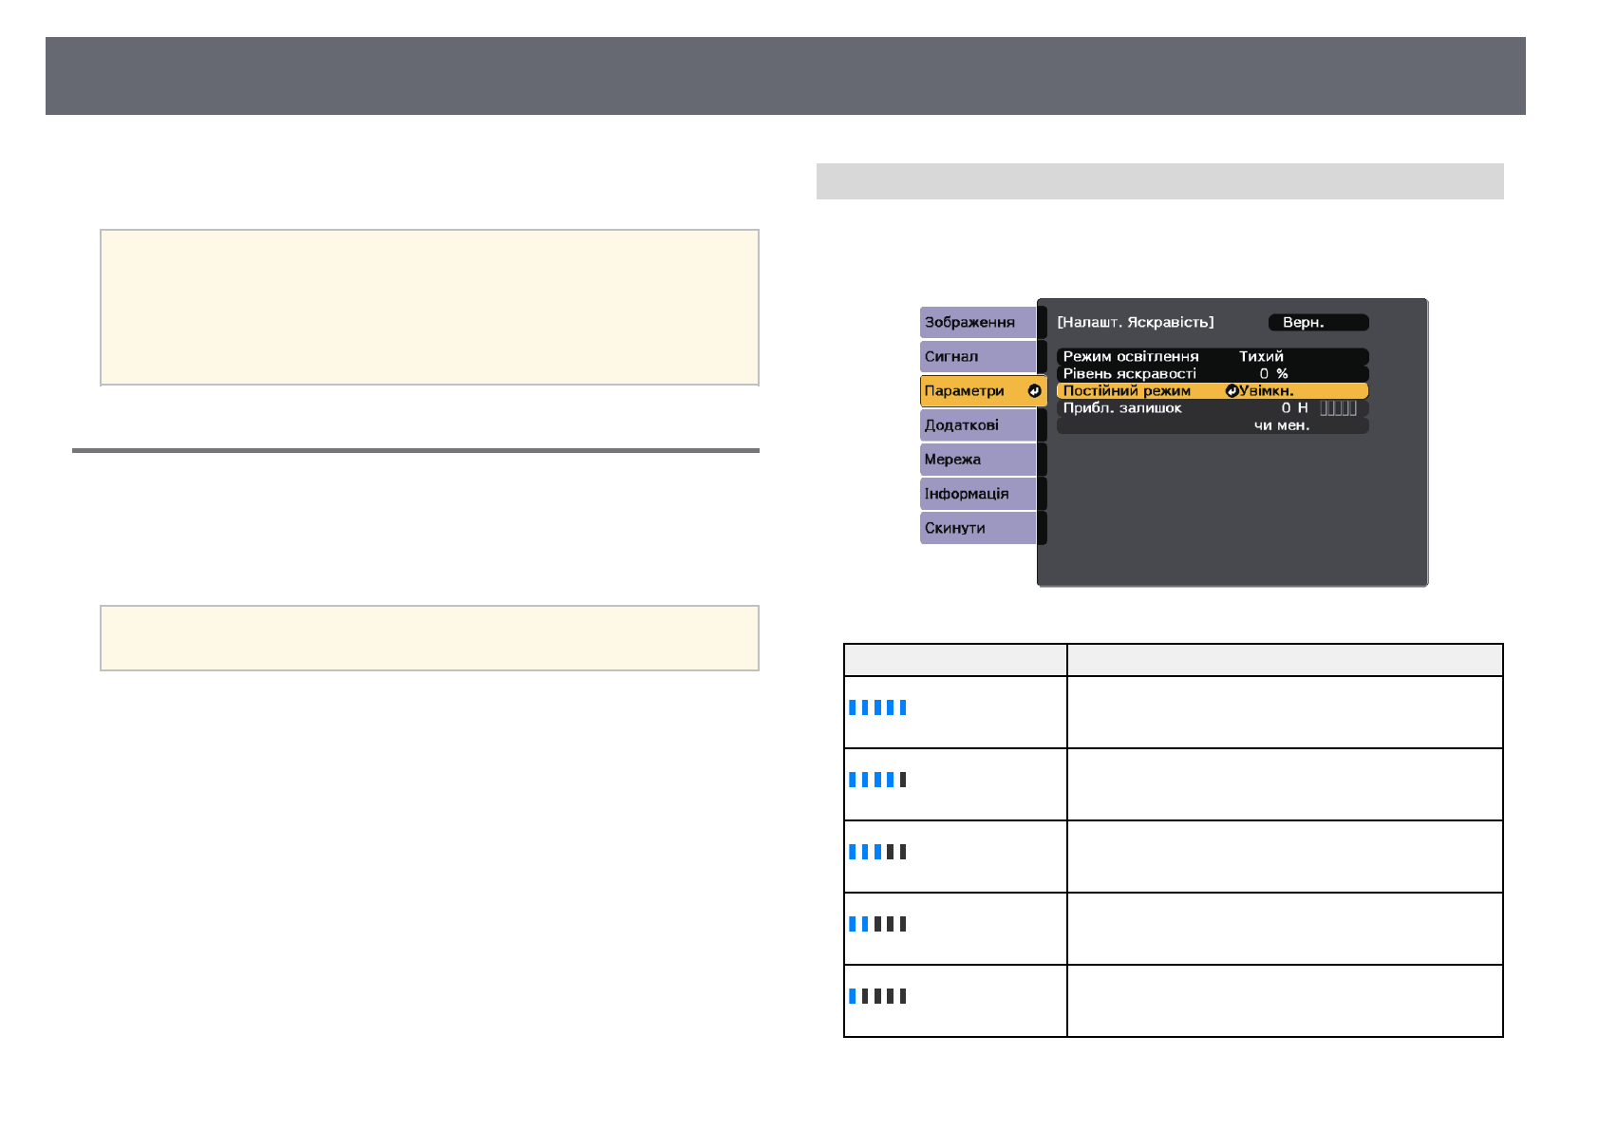Viewport: 1599px width, 1130px height.
Task: Click the large yellow note box
Action: coord(429,307)
